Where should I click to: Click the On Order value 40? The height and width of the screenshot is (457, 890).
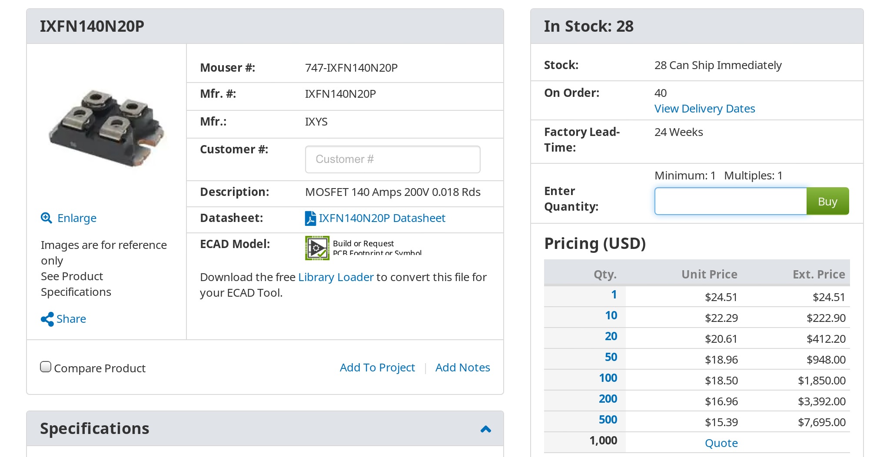click(661, 93)
